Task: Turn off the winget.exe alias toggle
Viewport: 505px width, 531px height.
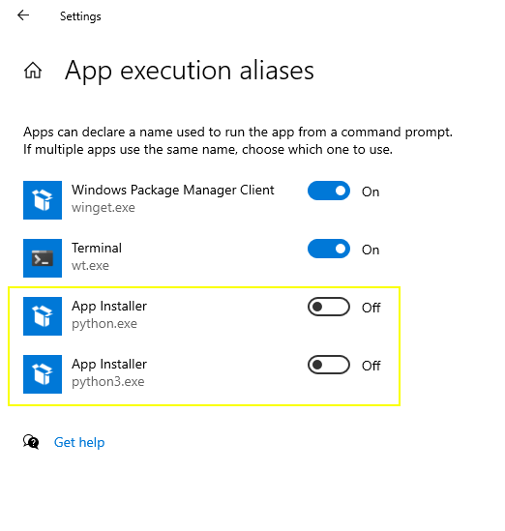Action: [329, 191]
